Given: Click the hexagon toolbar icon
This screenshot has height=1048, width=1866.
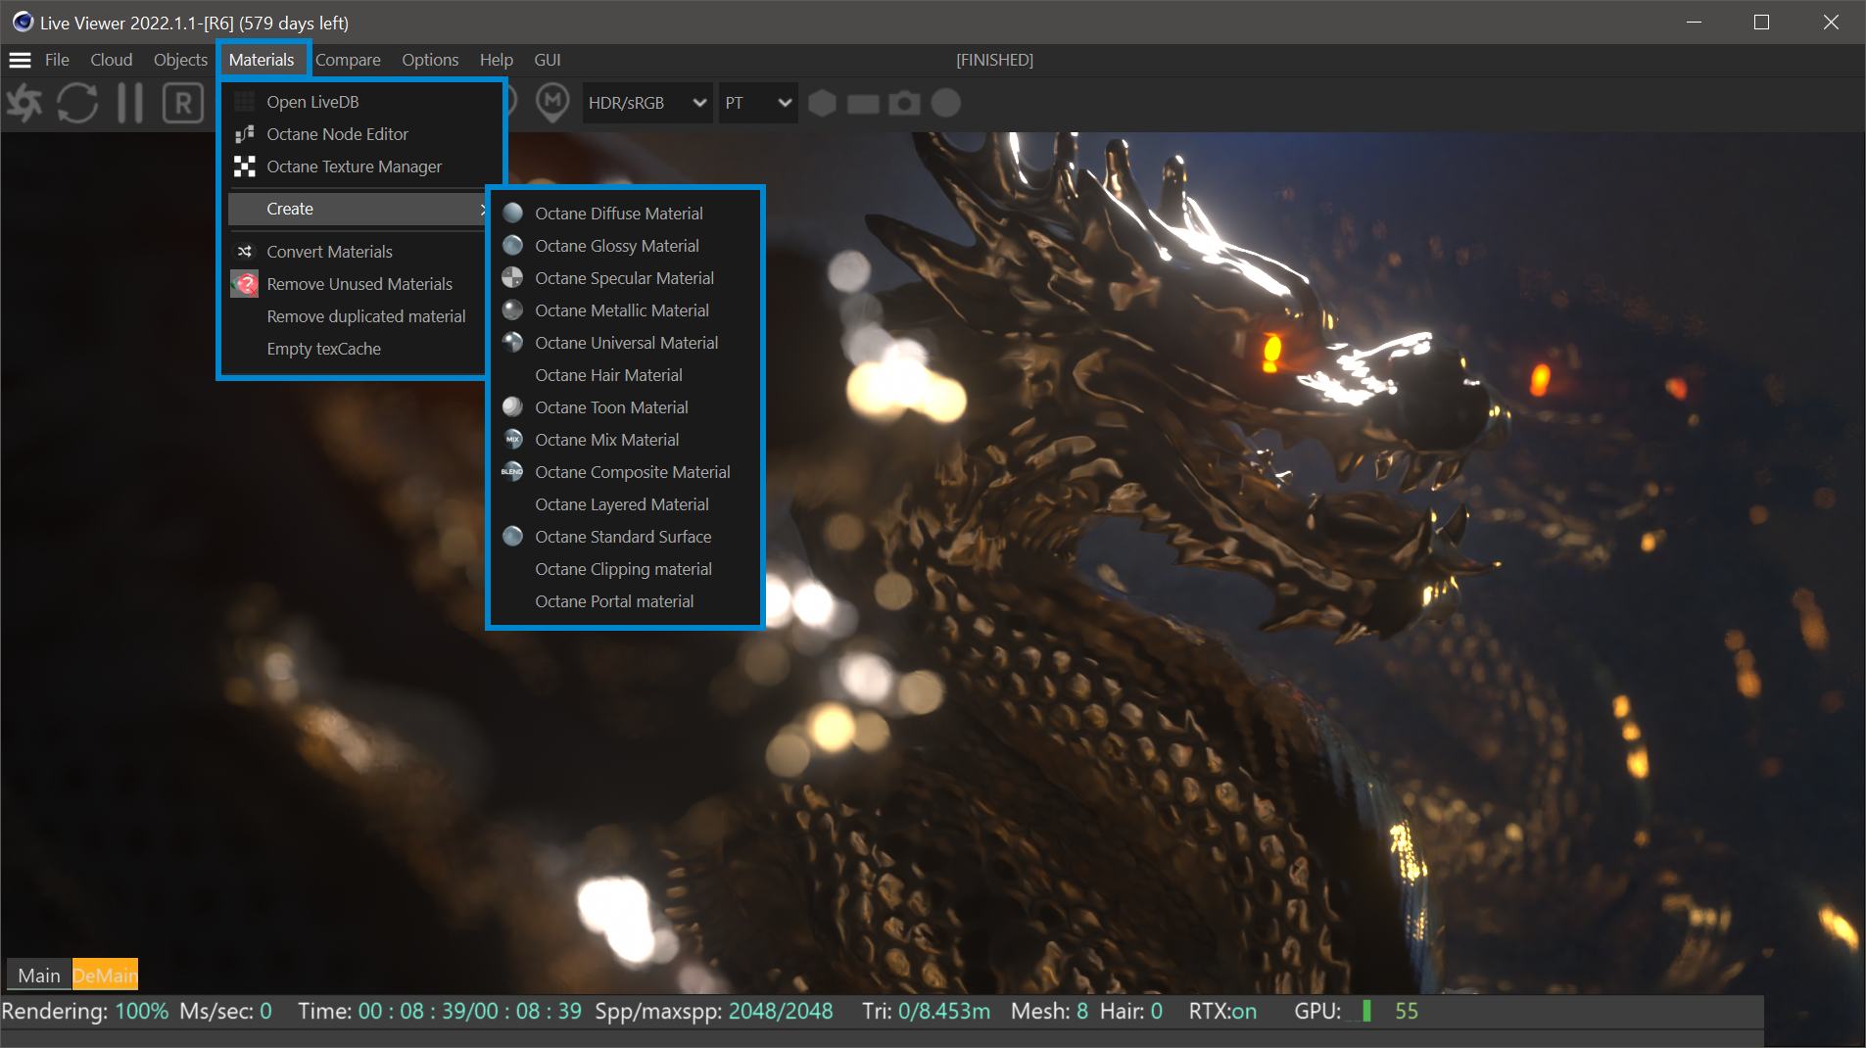Looking at the screenshot, I should pos(823,103).
